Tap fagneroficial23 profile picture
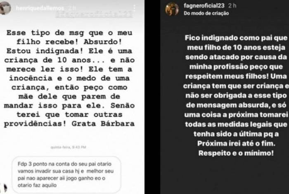 point(172,9)
